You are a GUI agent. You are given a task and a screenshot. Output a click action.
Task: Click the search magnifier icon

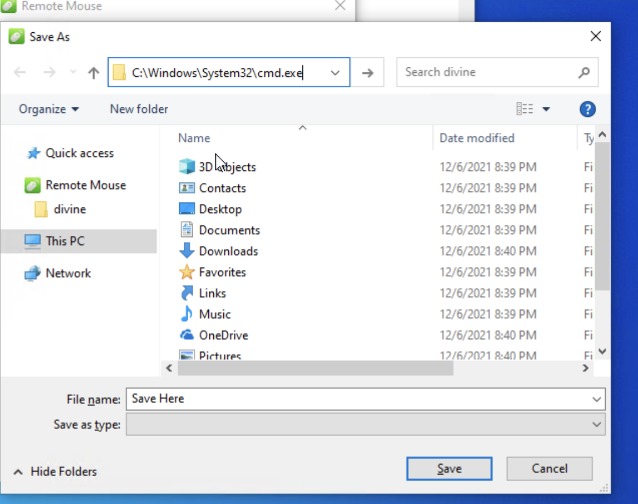[584, 72]
